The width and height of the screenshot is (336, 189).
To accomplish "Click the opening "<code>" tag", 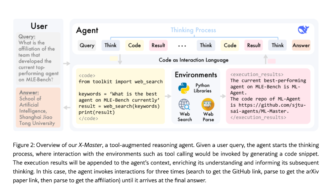I will tap(87, 76).
